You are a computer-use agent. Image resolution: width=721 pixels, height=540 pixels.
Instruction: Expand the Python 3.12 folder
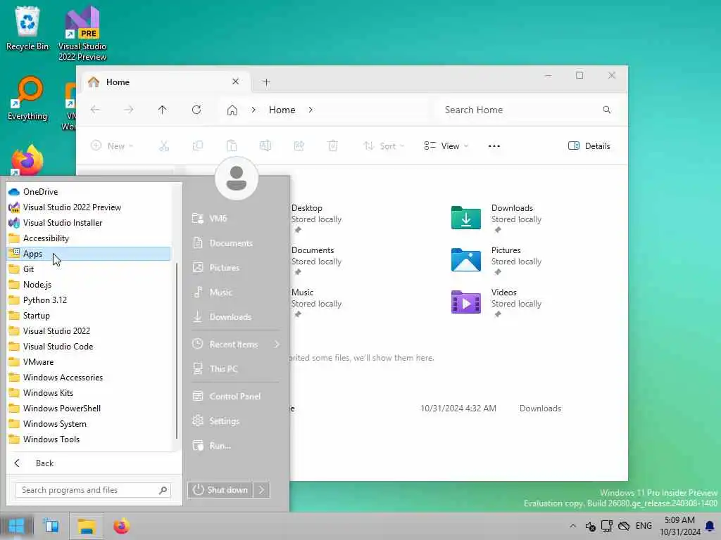(89, 300)
